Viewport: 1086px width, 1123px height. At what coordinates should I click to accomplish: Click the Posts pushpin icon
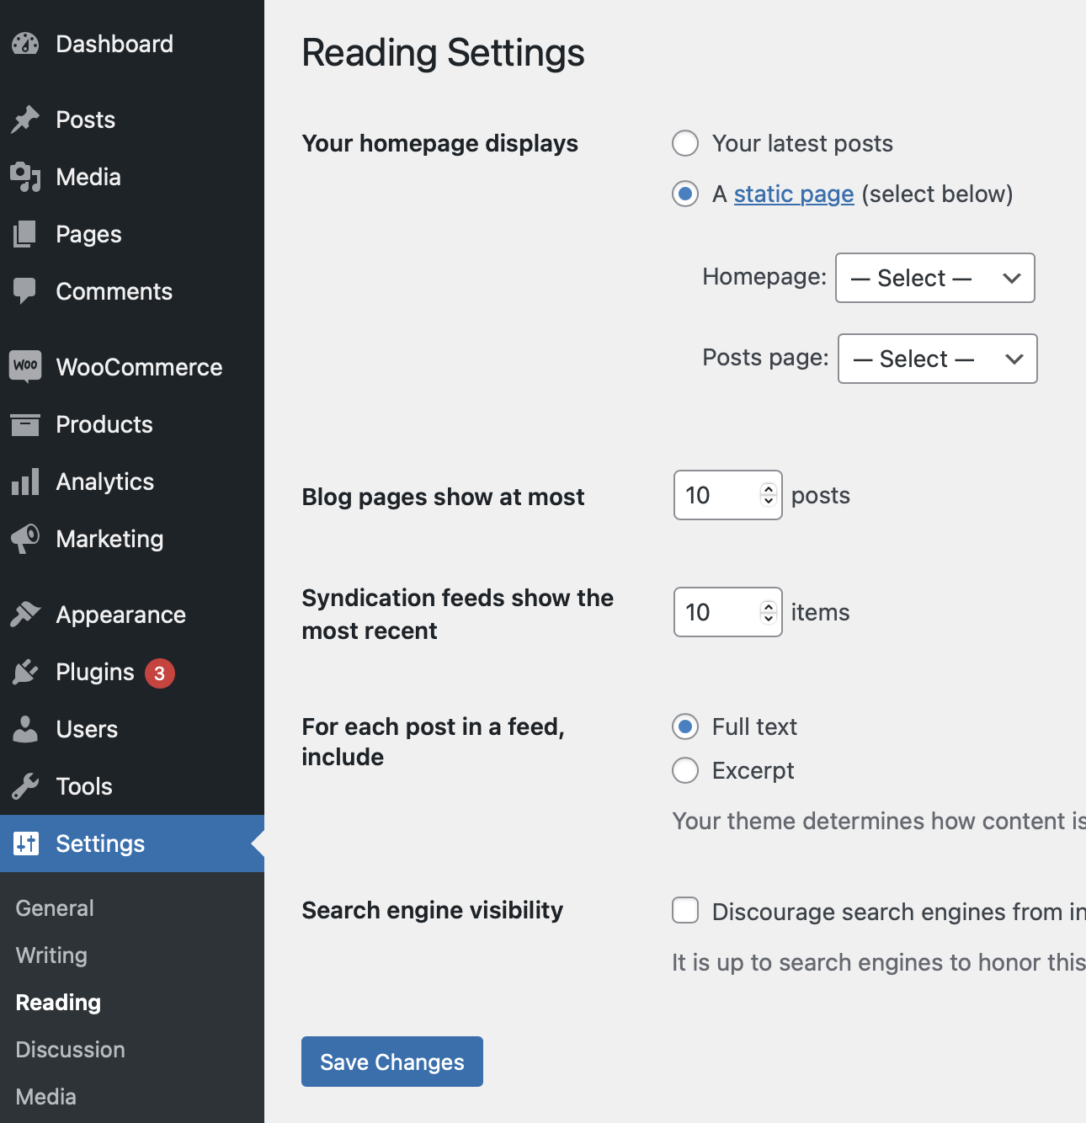point(25,120)
